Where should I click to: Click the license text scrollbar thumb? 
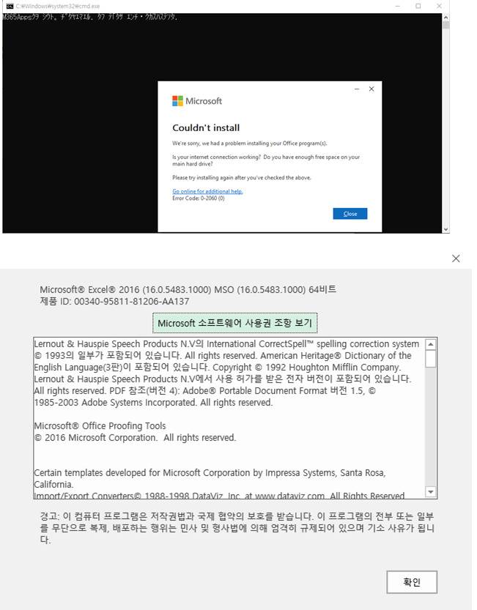click(431, 359)
